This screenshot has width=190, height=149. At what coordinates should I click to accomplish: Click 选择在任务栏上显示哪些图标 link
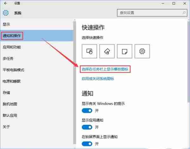(x=105, y=69)
